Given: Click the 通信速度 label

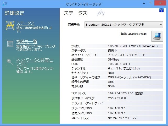Looking at the screenshot, I should tap(77, 59).
